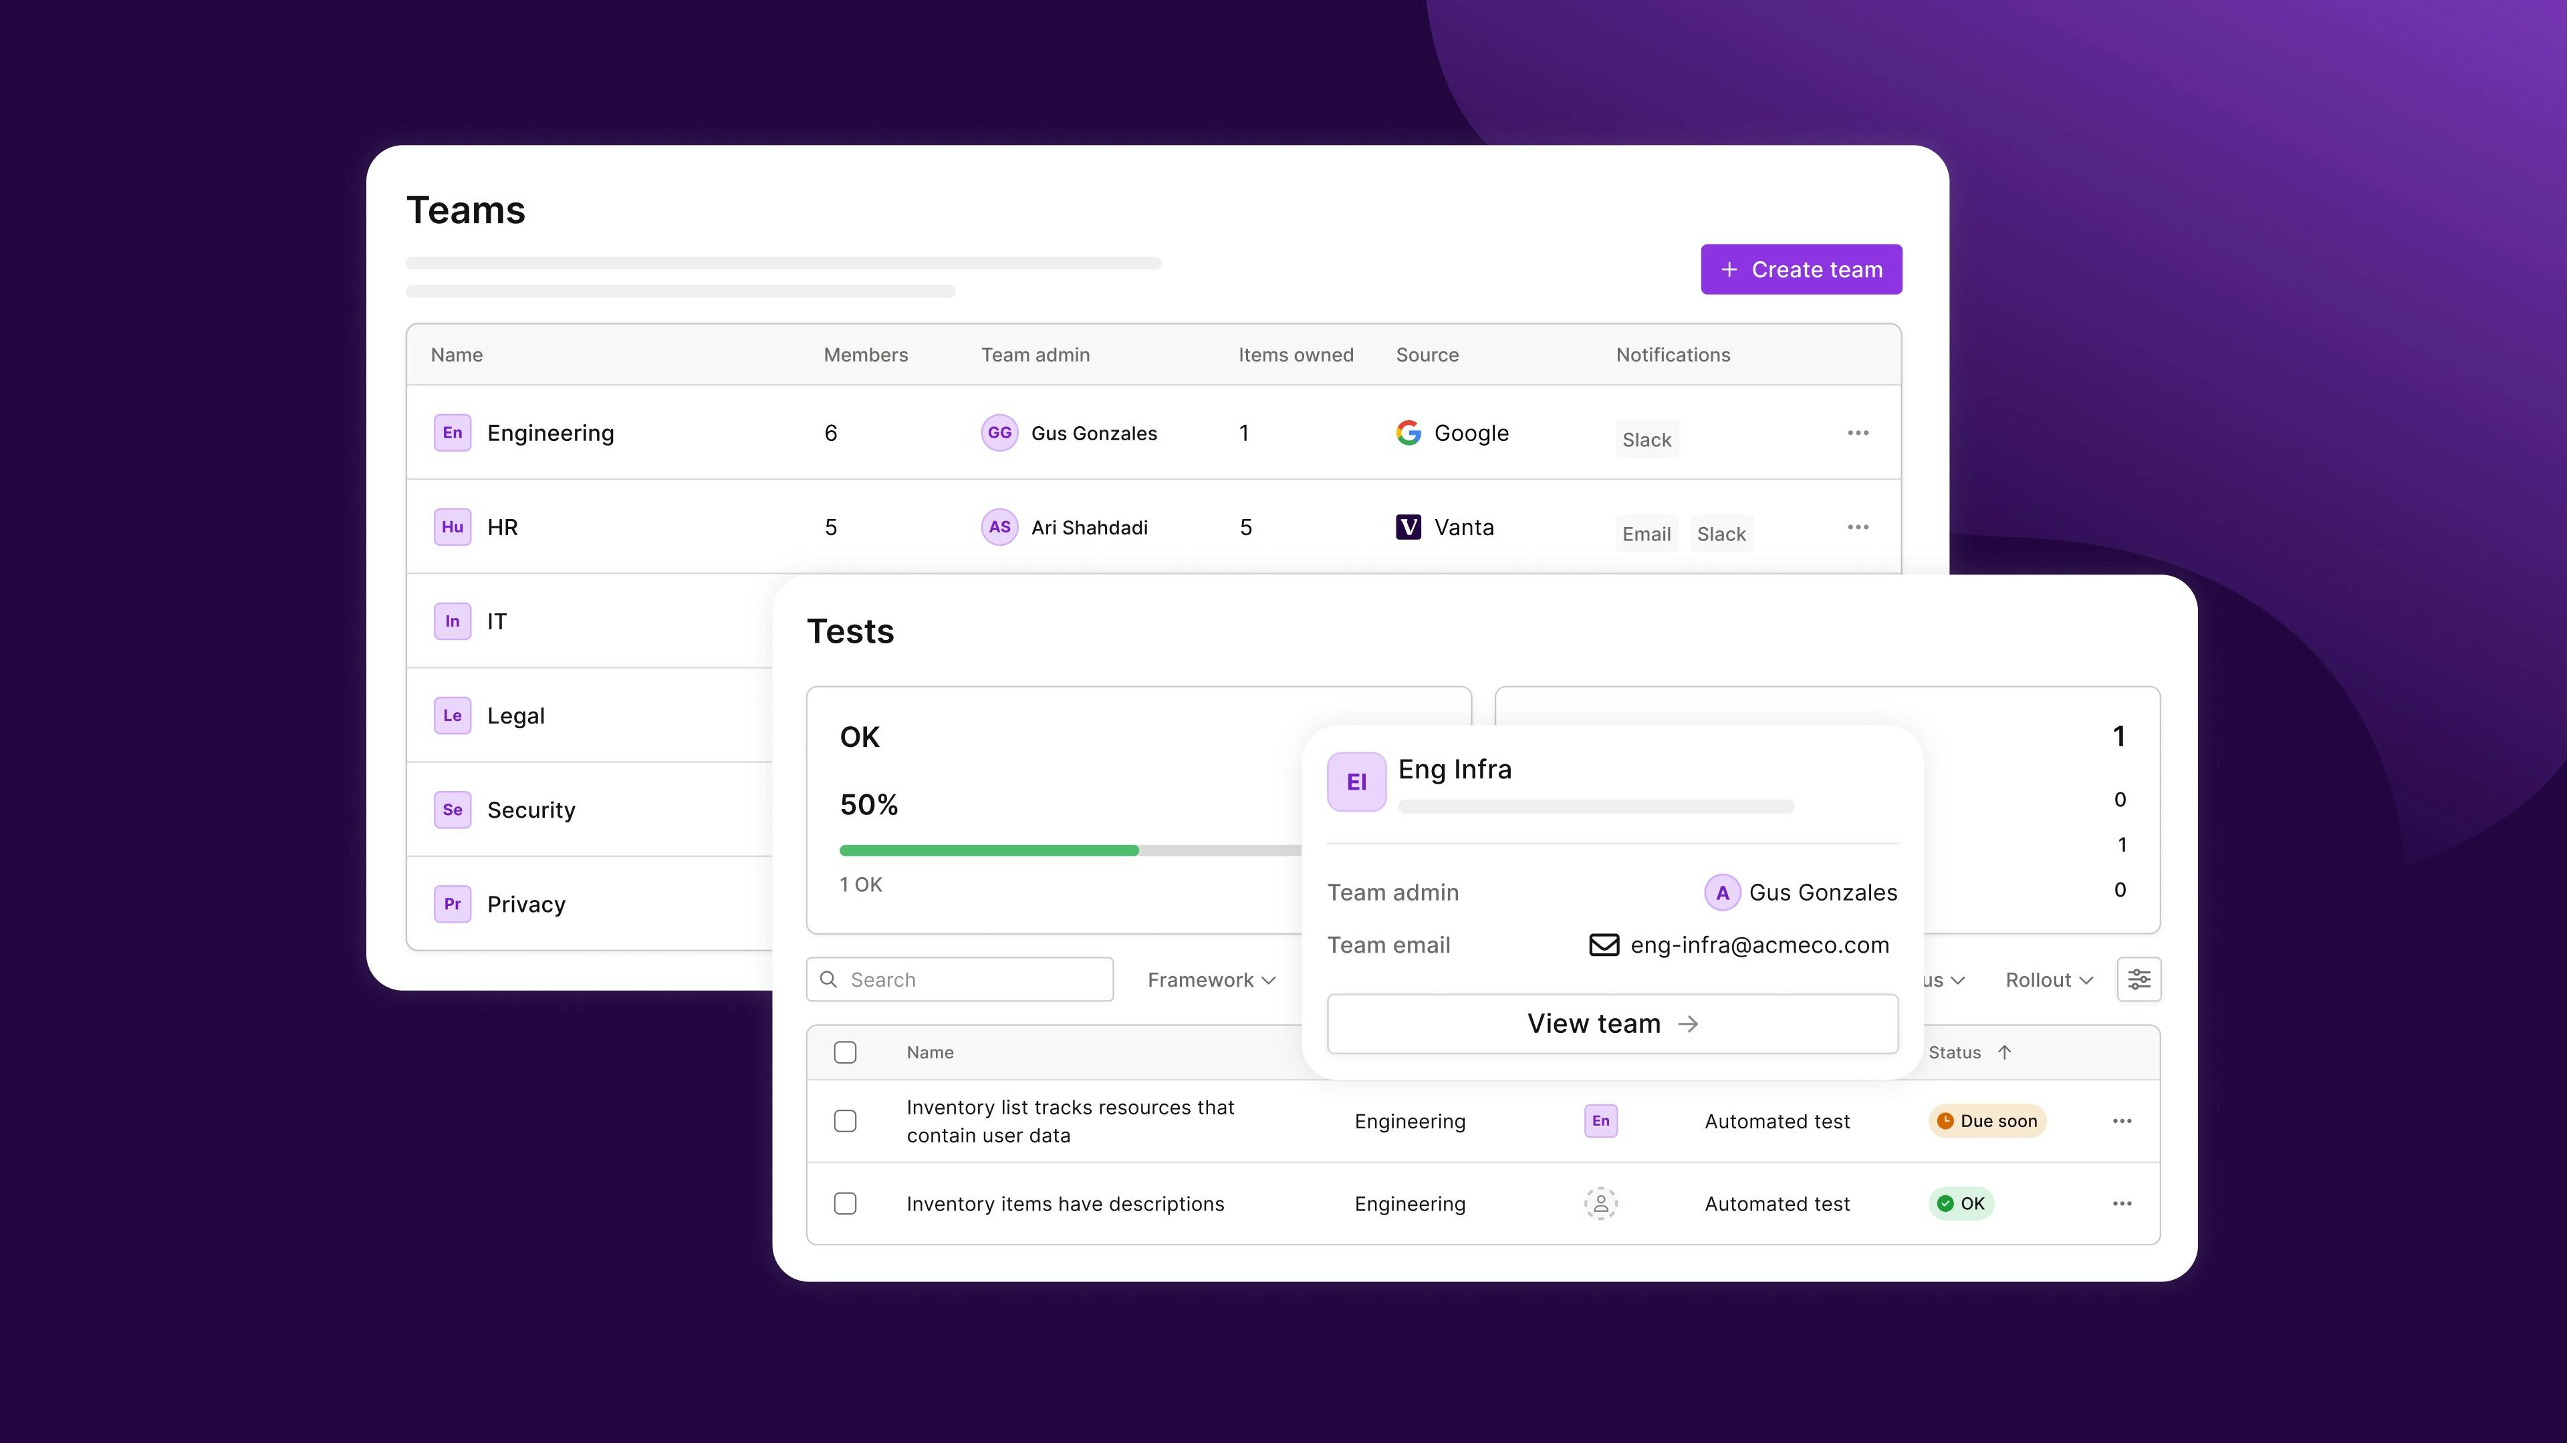The height and width of the screenshot is (1443, 2567).
Task: Click the Status column sort arrow
Action: tap(2004, 1052)
